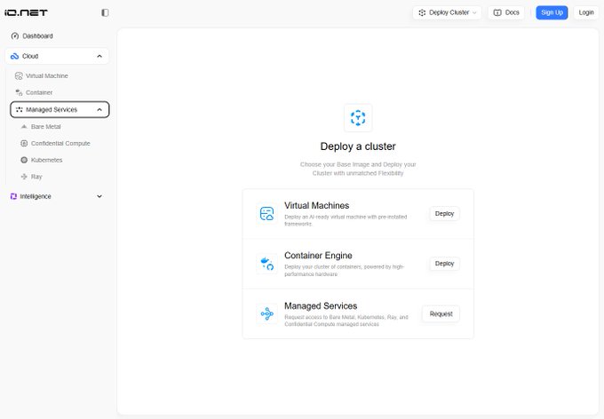Click the Docs book icon

coord(497,12)
